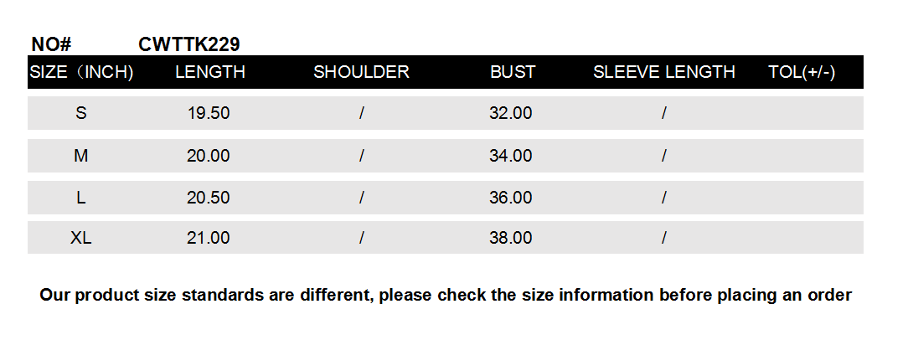Click the BUST column header

(512, 72)
